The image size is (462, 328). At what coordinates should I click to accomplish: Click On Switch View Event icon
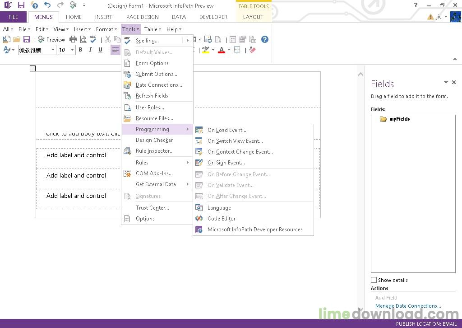click(199, 141)
